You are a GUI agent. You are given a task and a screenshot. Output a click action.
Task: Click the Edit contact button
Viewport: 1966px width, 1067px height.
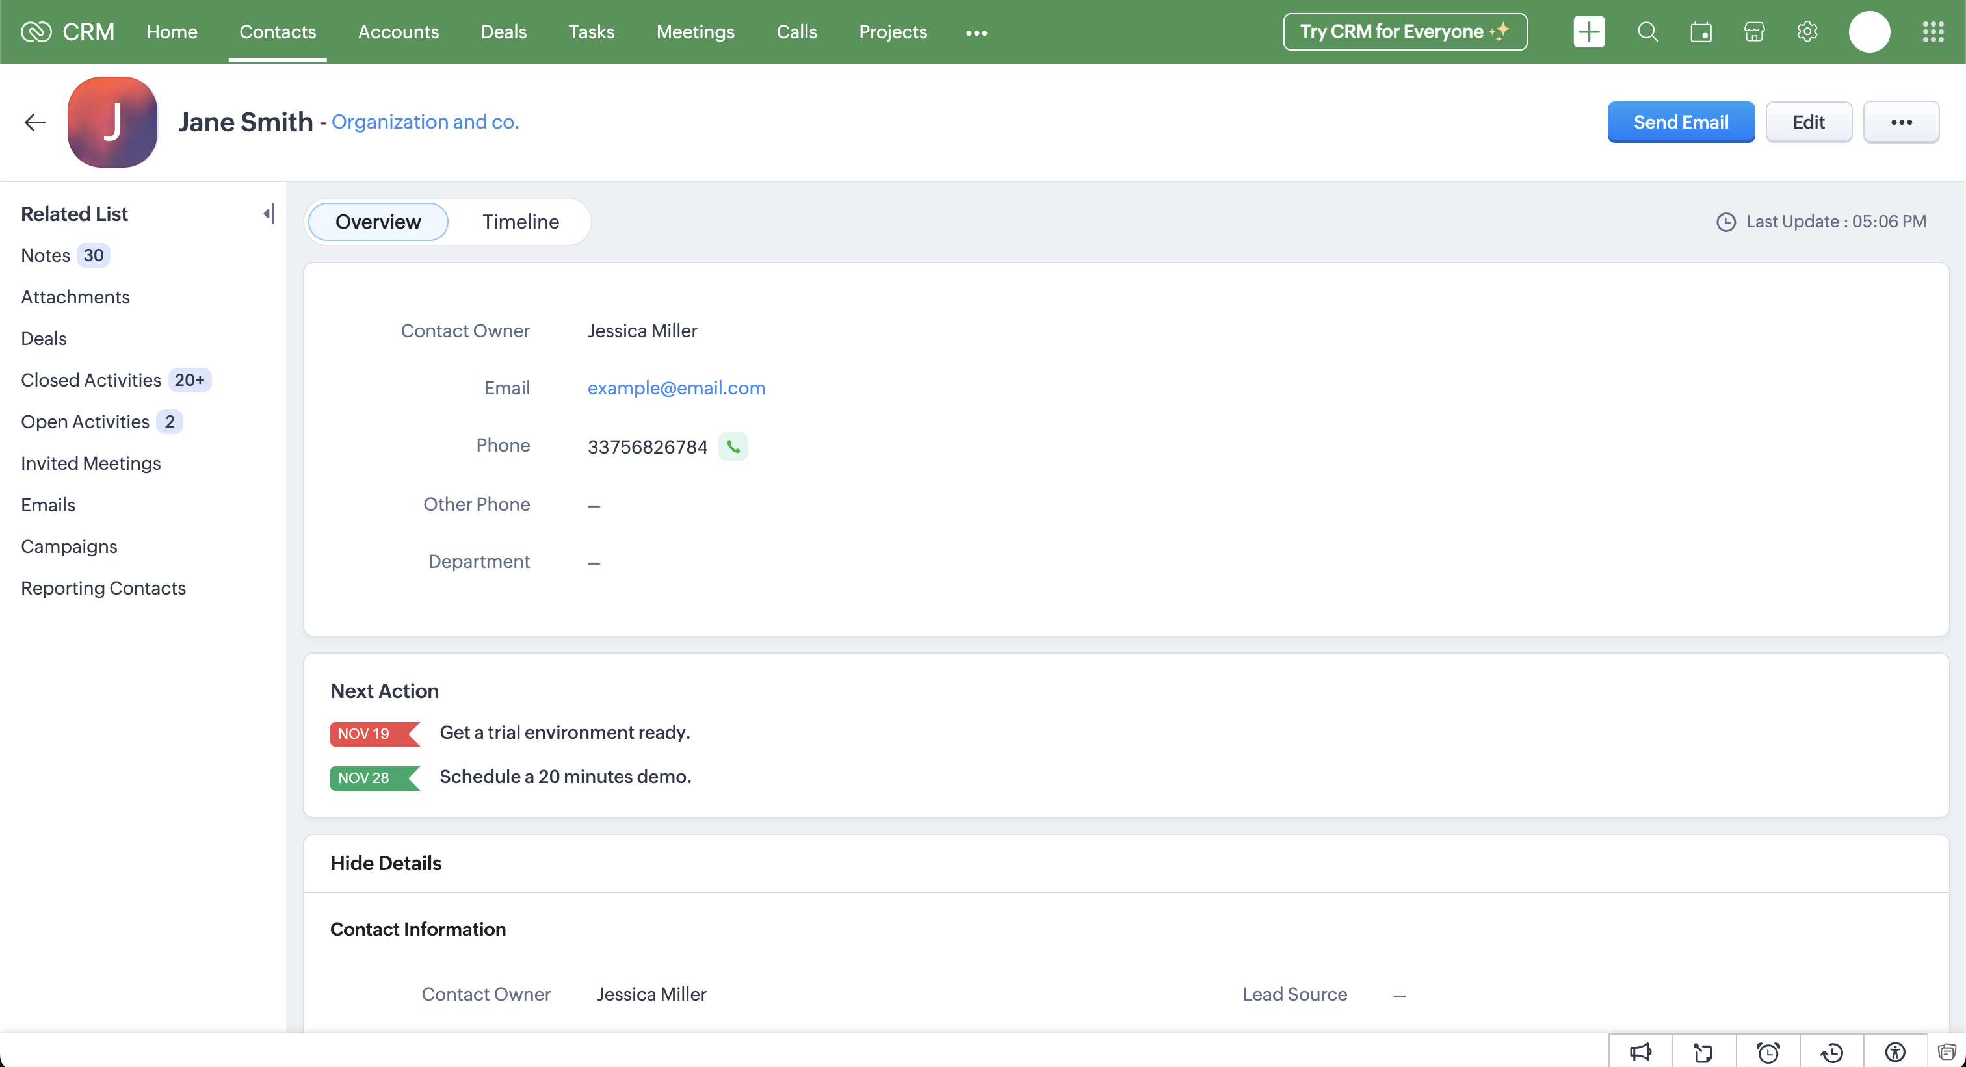[x=1809, y=122]
